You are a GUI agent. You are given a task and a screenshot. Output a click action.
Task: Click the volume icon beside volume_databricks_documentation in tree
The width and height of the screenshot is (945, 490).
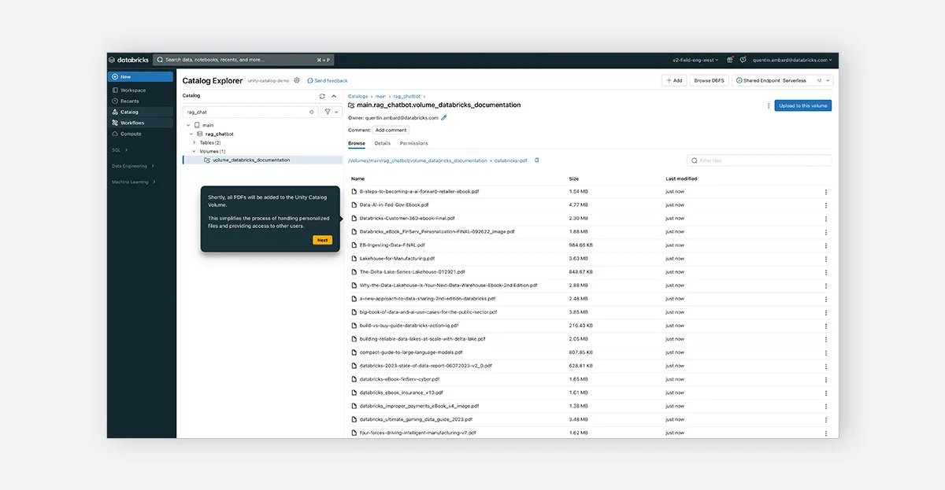pos(207,160)
